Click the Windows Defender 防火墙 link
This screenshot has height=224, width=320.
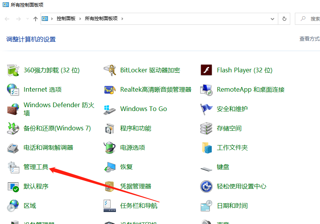pos(59,109)
